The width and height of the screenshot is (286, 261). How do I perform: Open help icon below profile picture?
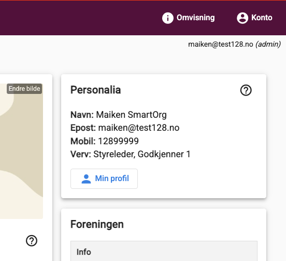point(32,241)
